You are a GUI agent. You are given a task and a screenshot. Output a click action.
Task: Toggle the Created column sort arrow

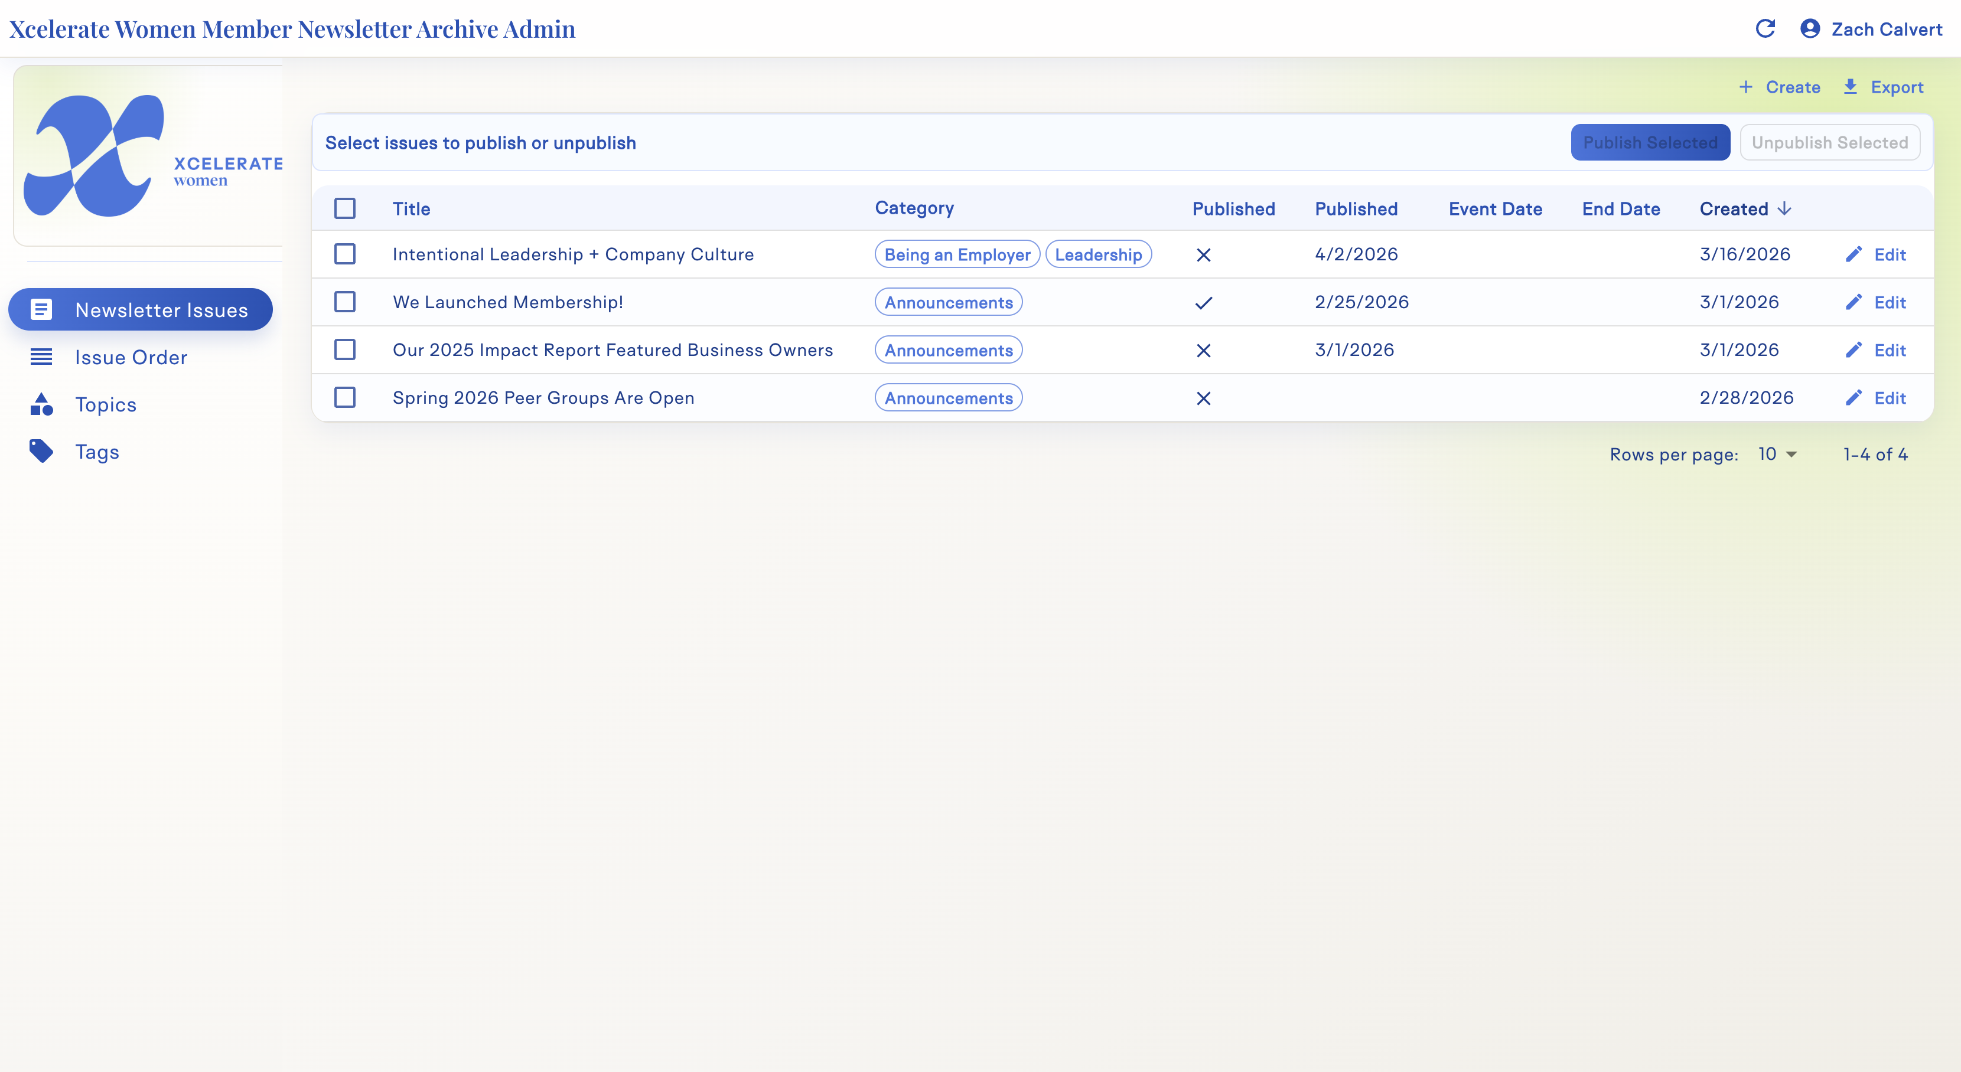pyautogui.click(x=1784, y=208)
